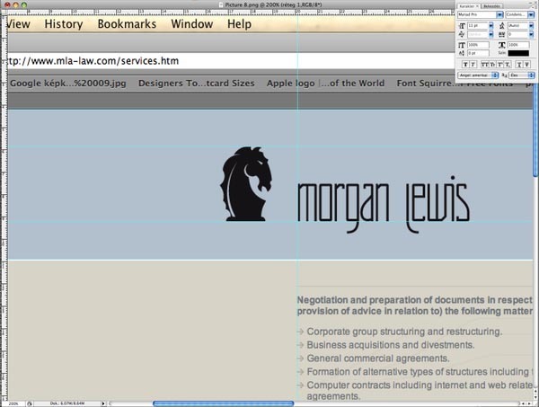Toggle Underline style
The image size is (539, 407).
[519, 65]
